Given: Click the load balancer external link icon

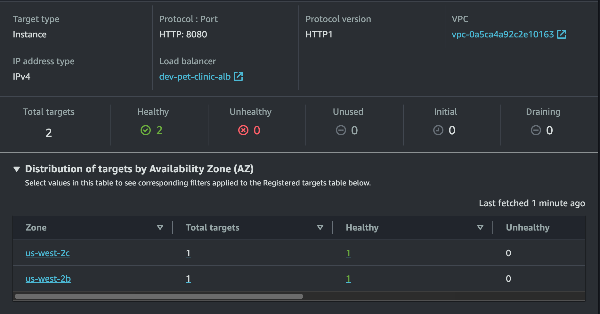Looking at the screenshot, I should click(x=238, y=76).
